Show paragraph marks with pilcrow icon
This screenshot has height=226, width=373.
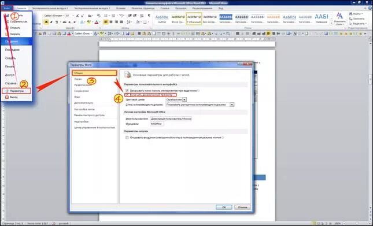click(149, 16)
